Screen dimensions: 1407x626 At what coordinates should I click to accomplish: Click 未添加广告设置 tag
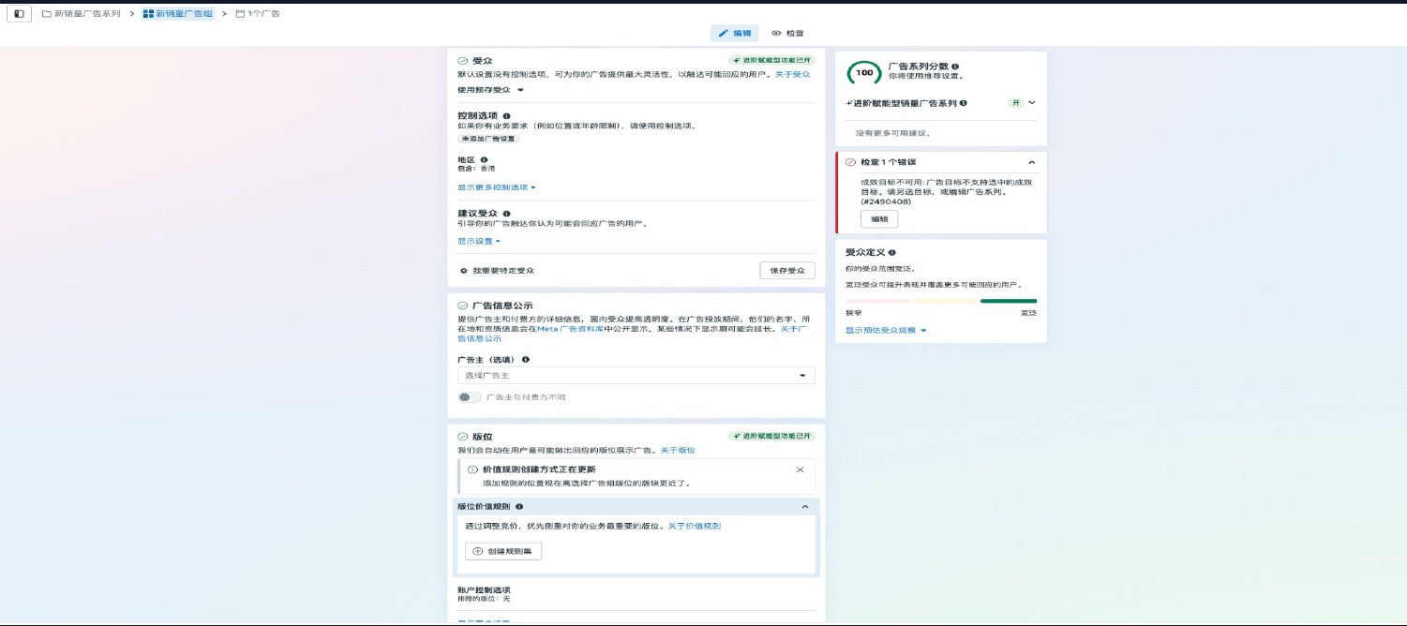488,139
